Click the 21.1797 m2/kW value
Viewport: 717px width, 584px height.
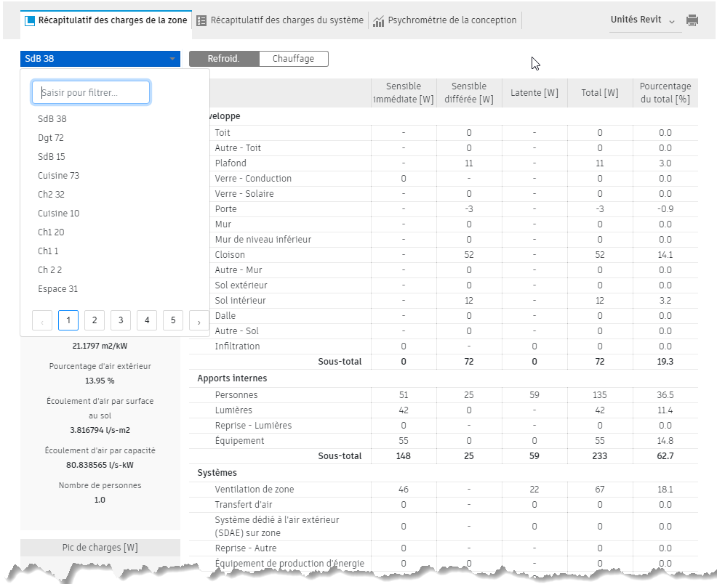click(x=100, y=346)
